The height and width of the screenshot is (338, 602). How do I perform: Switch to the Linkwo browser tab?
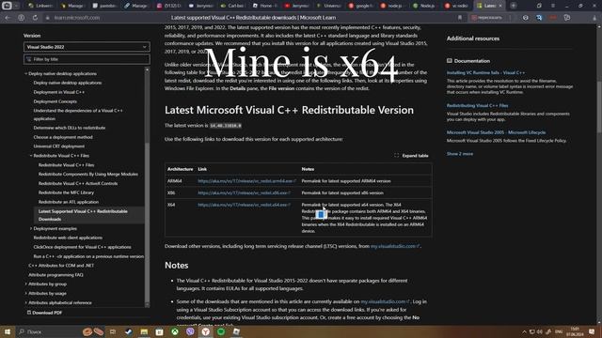pyautogui.click(x=41, y=6)
